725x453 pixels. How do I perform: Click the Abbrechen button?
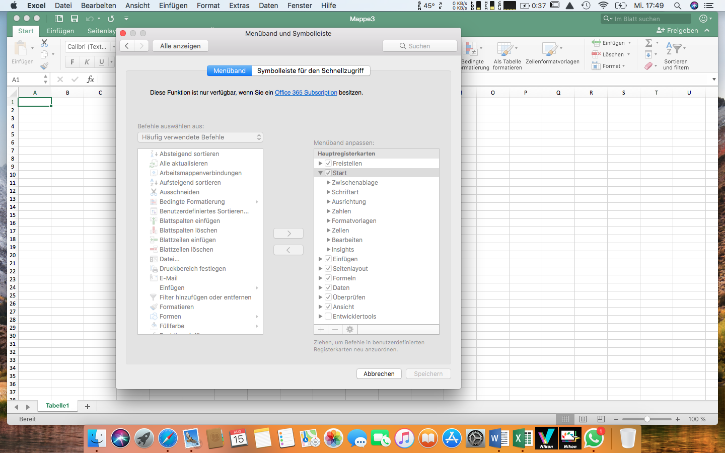[379, 373]
